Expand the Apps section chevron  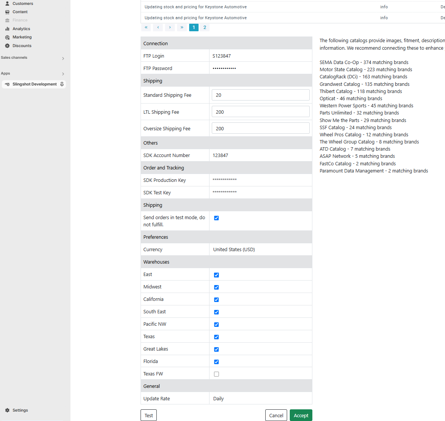63,74
